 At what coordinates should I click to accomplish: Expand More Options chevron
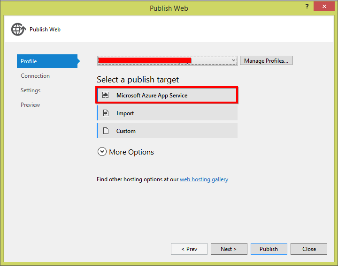pyautogui.click(x=102, y=152)
